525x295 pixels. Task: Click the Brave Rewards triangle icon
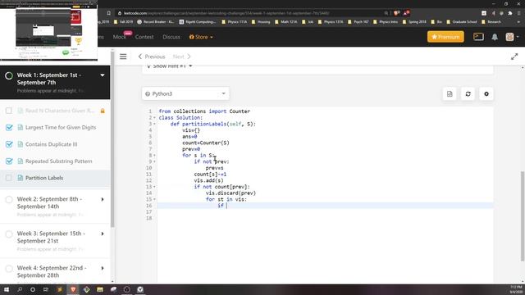406,13
